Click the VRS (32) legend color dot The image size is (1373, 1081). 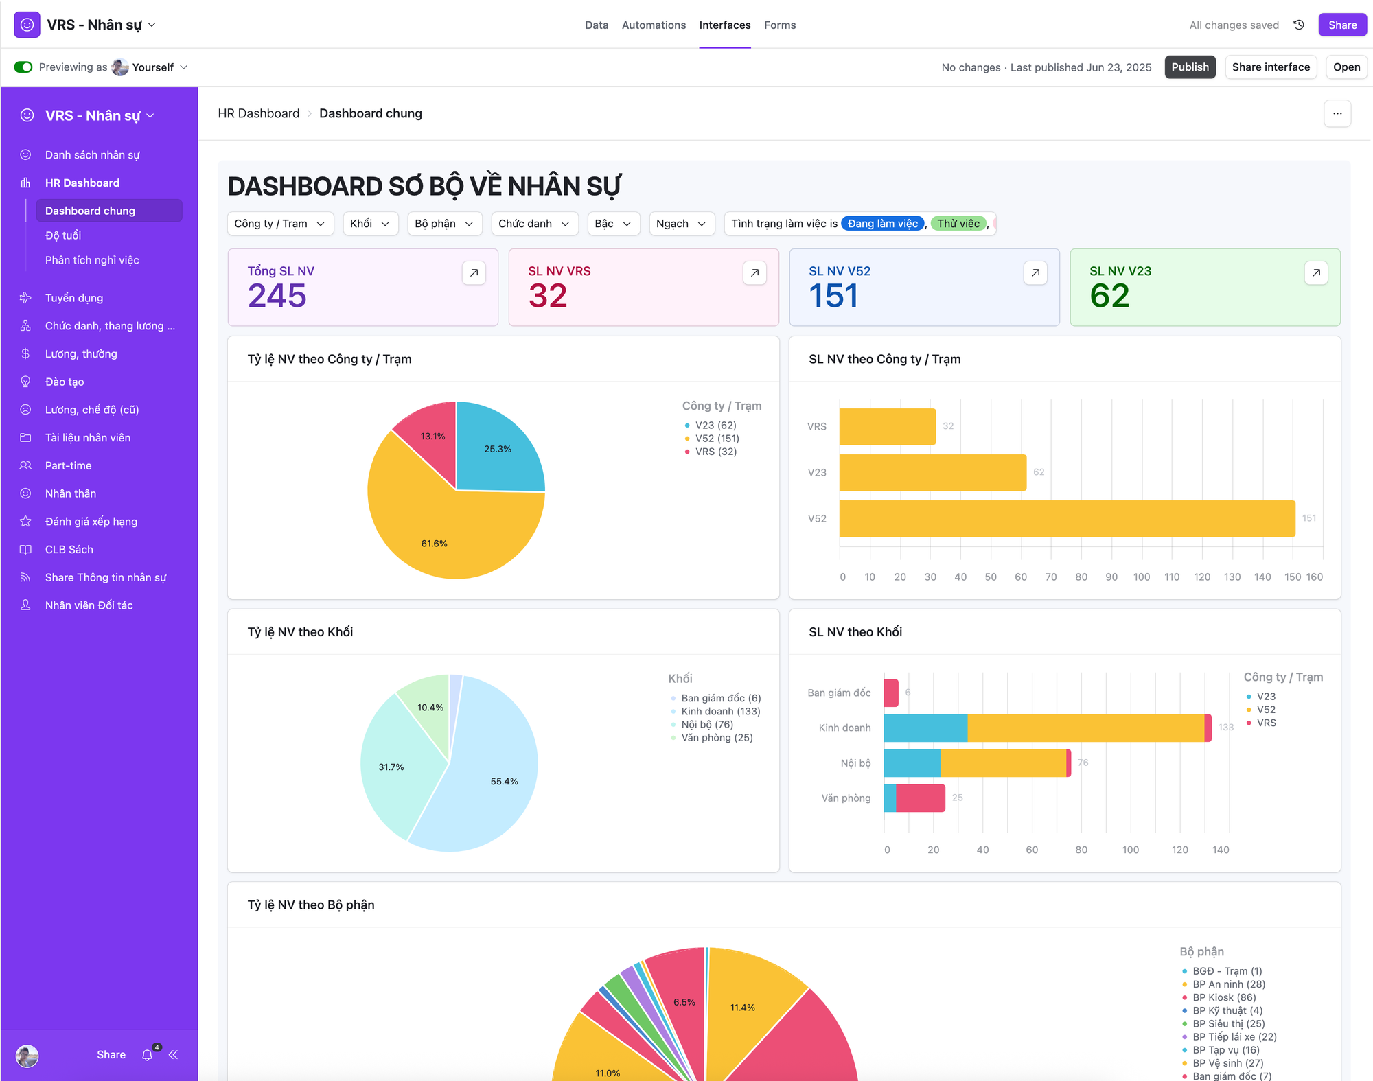tap(687, 452)
